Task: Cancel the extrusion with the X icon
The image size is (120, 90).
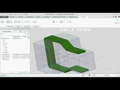Action: (70, 22)
